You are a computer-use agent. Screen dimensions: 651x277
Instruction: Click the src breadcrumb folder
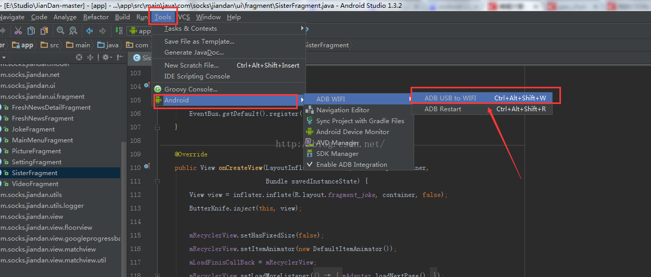(50, 45)
